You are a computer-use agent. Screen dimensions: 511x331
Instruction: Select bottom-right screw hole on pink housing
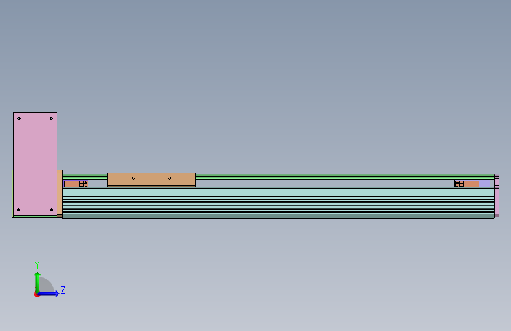(51, 210)
